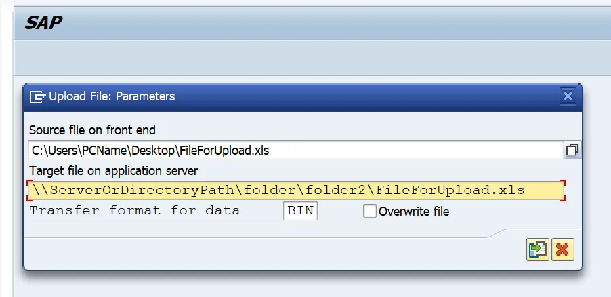Click the green Transfer file icon
The height and width of the screenshot is (297, 611).
(x=538, y=250)
